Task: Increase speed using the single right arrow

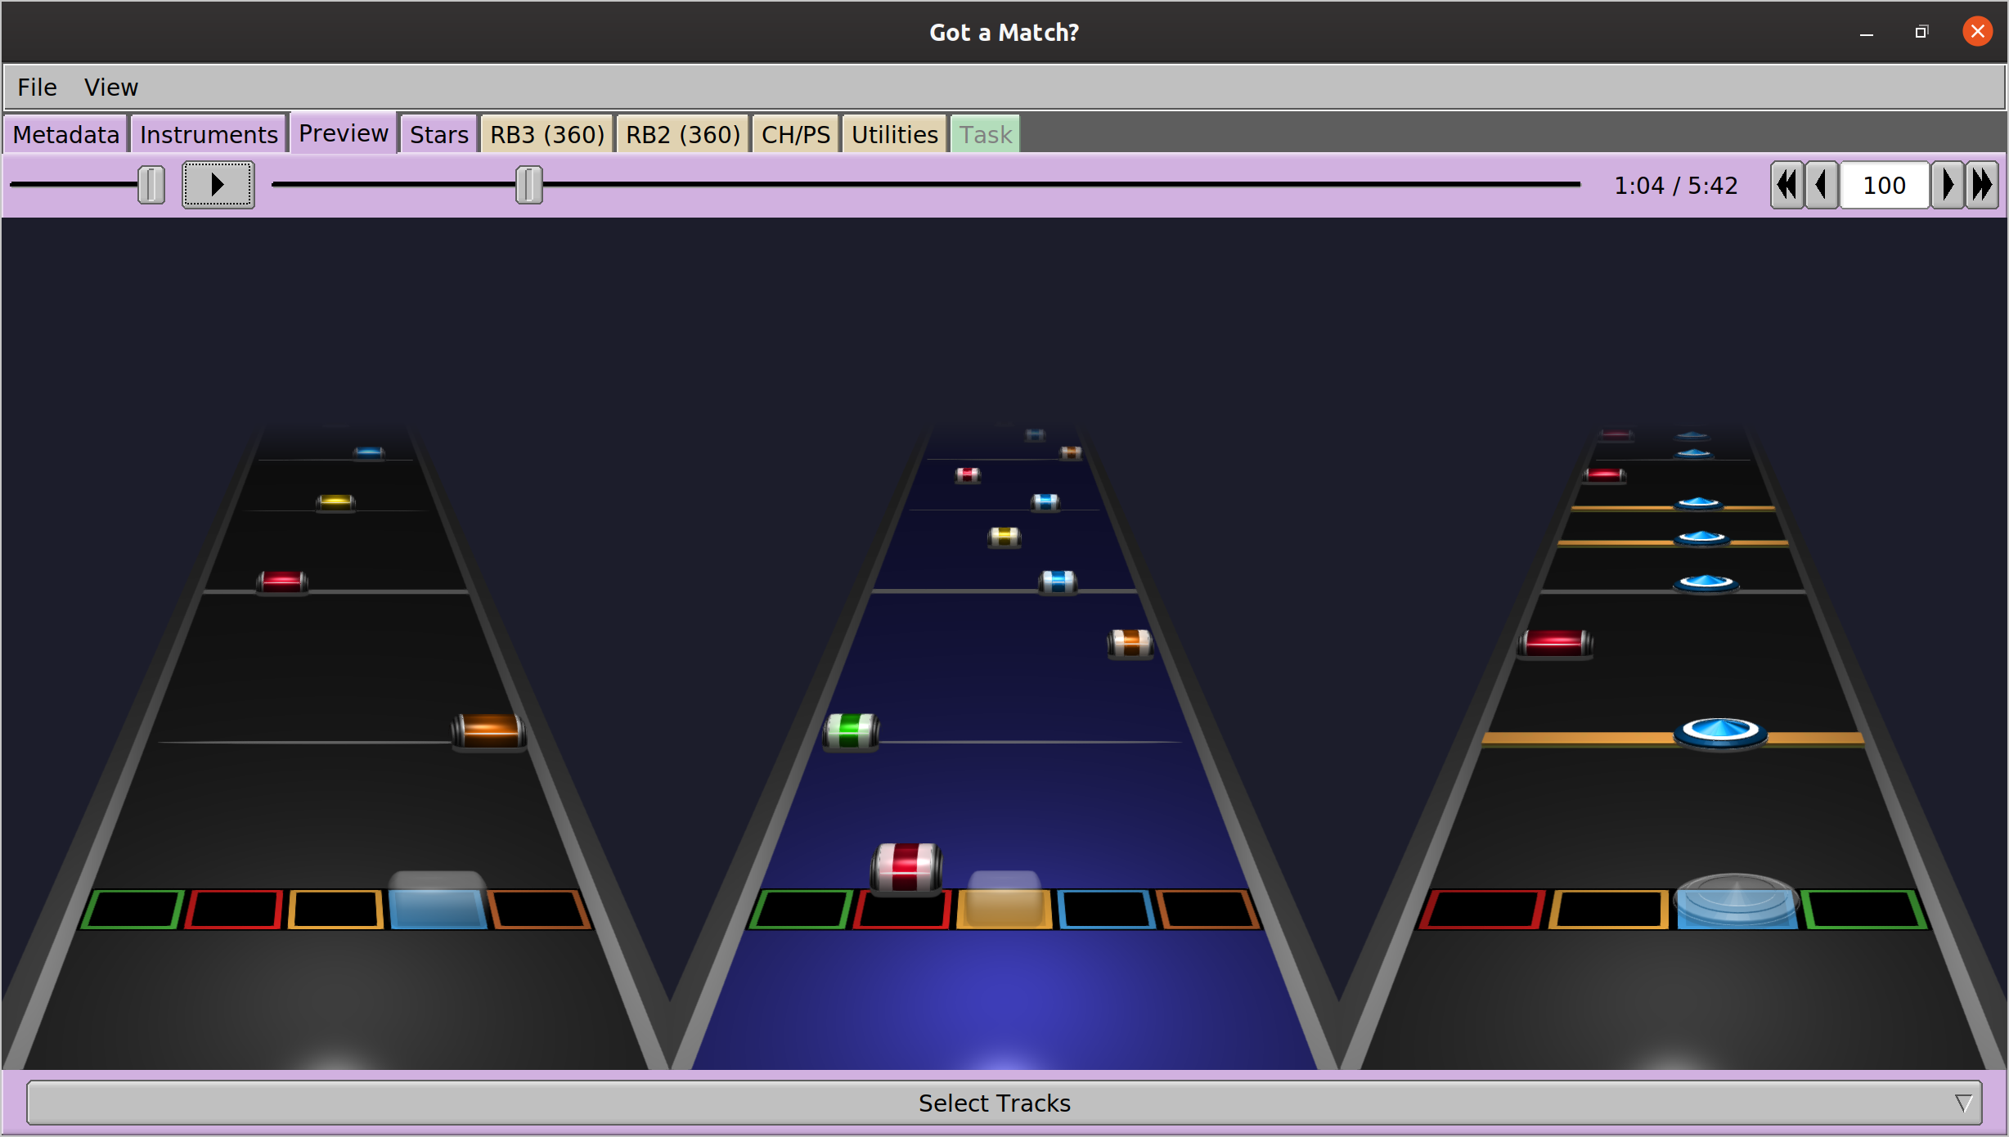Action: coord(1948,185)
